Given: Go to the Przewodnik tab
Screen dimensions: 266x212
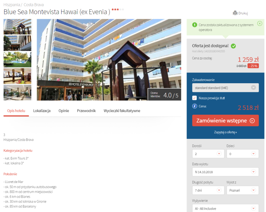Looking at the screenshot, I should click(86, 111).
